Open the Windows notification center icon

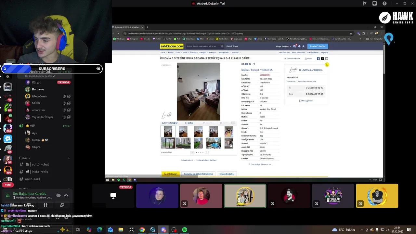coord(409,230)
